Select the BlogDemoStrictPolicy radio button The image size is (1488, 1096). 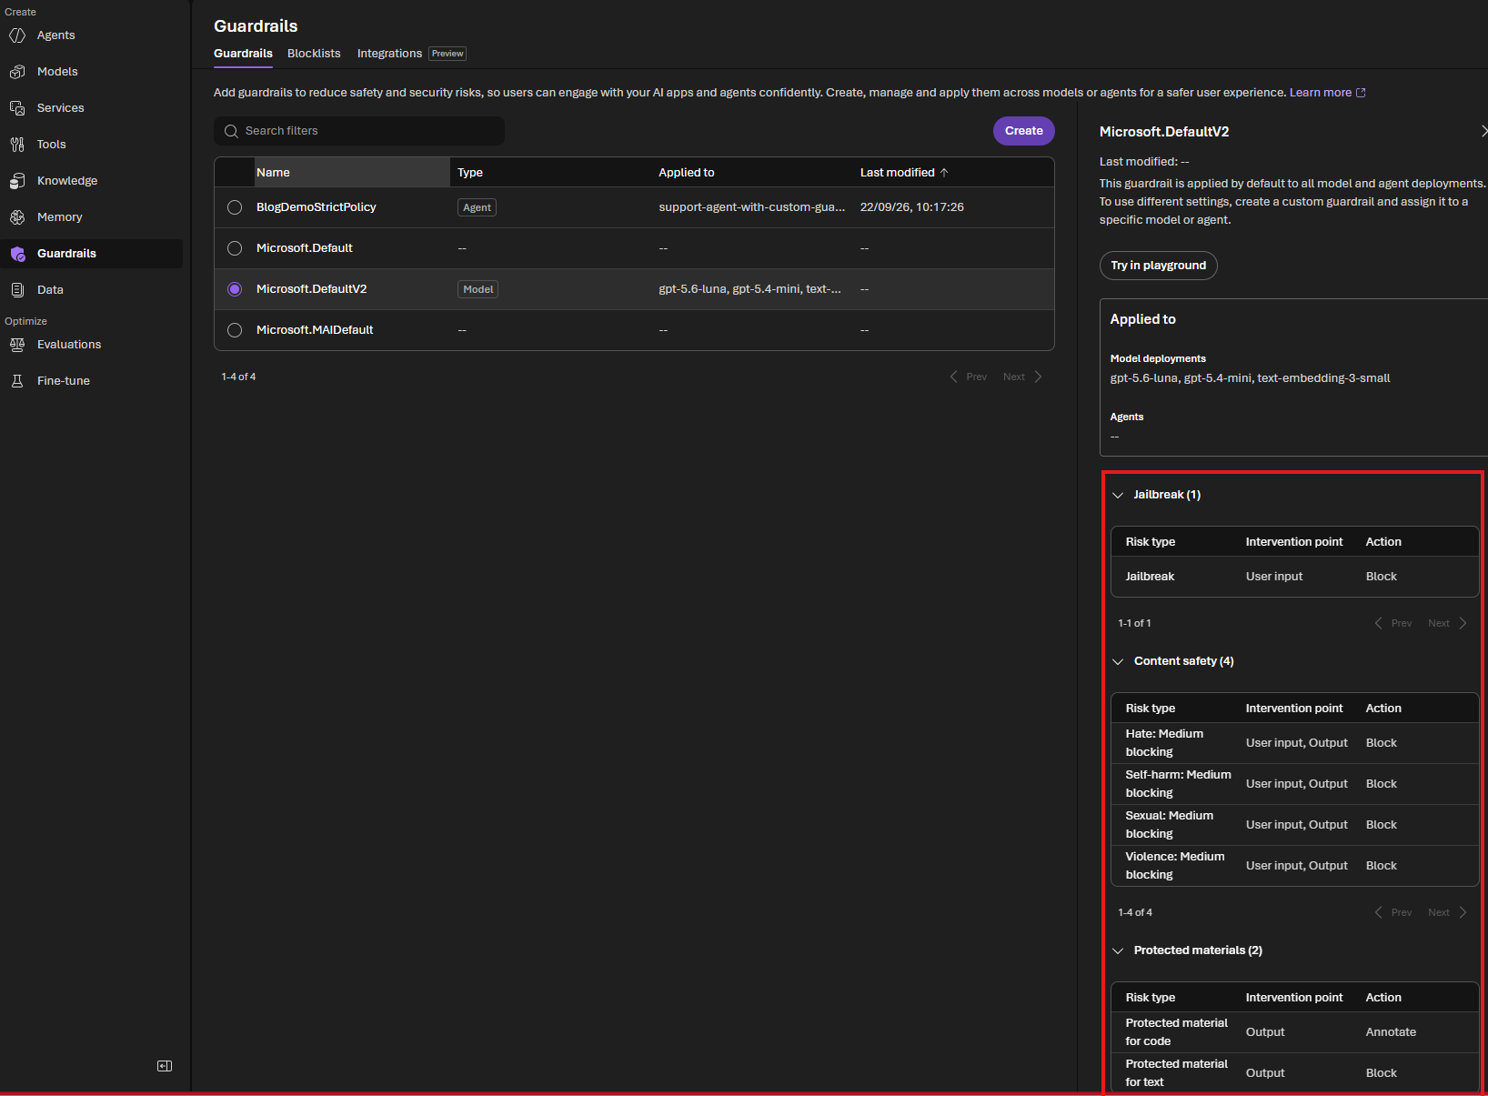pyautogui.click(x=235, y=207)
